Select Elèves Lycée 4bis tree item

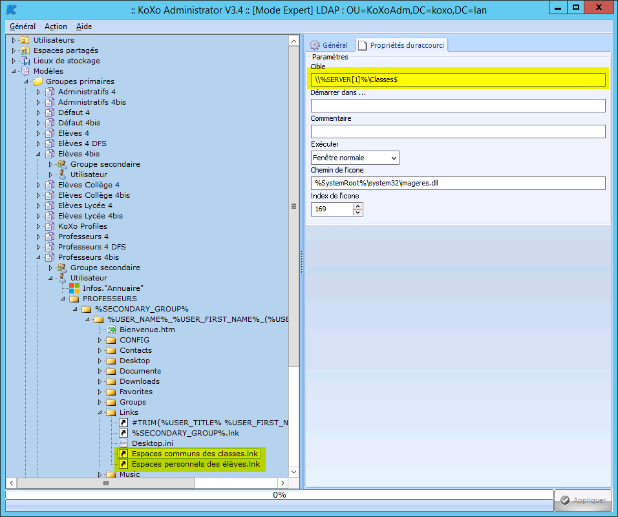pos(91,216)
